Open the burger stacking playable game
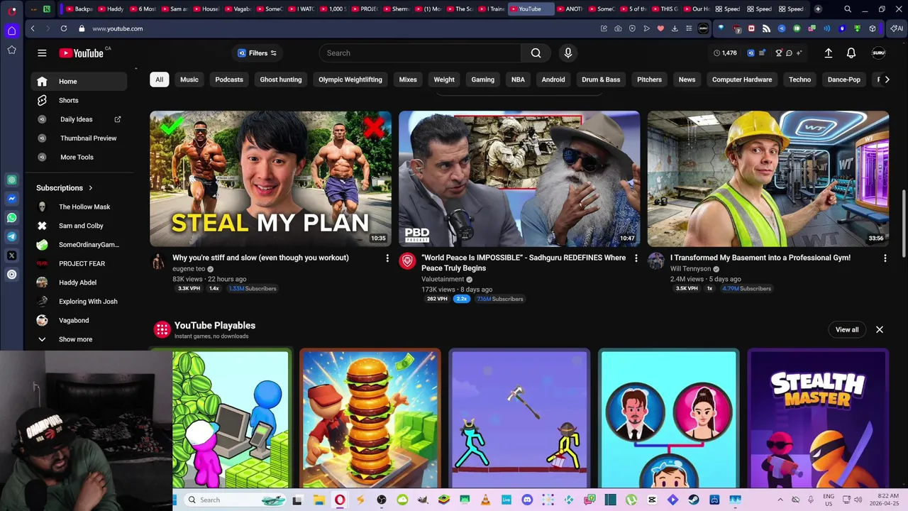The height and width of the screenshot is (511, 908). pyautogui.click(x=370, y=419)
